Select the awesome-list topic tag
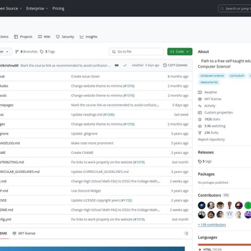251x251 pixels. tap(209, 82)
